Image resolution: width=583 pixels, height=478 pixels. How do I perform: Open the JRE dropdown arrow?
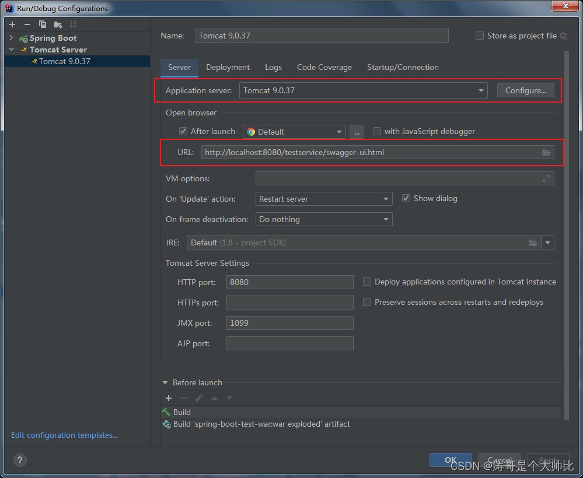547,243
